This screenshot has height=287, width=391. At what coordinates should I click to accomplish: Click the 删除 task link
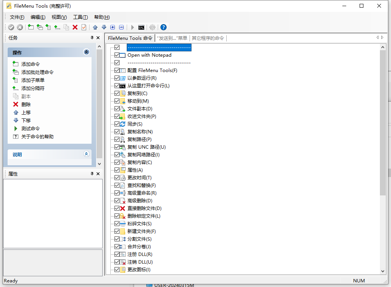point(26,104)
